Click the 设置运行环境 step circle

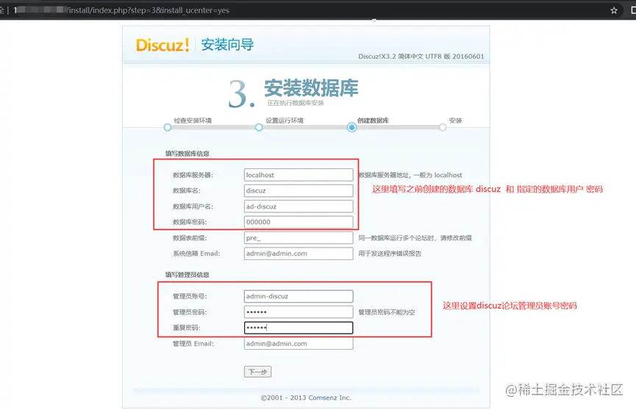[x=259, y=127]
